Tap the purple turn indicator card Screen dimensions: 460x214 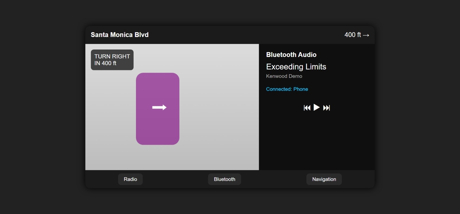[x=158, y=128]
